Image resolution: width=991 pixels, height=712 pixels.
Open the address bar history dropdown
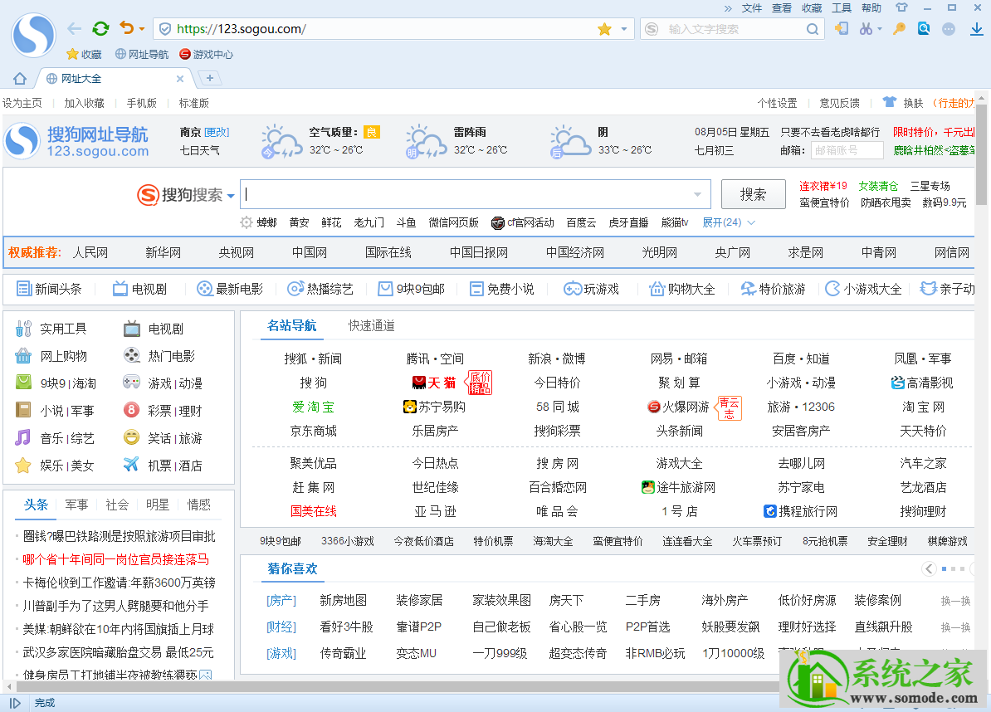(624, 29)
